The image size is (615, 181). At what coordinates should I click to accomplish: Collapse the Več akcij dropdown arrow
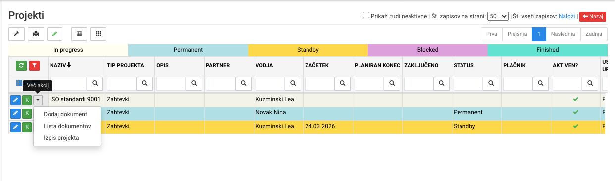(x=38, y=100)
